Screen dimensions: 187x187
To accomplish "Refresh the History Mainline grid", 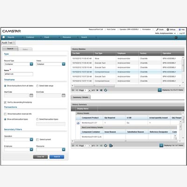I will (106, 90).
